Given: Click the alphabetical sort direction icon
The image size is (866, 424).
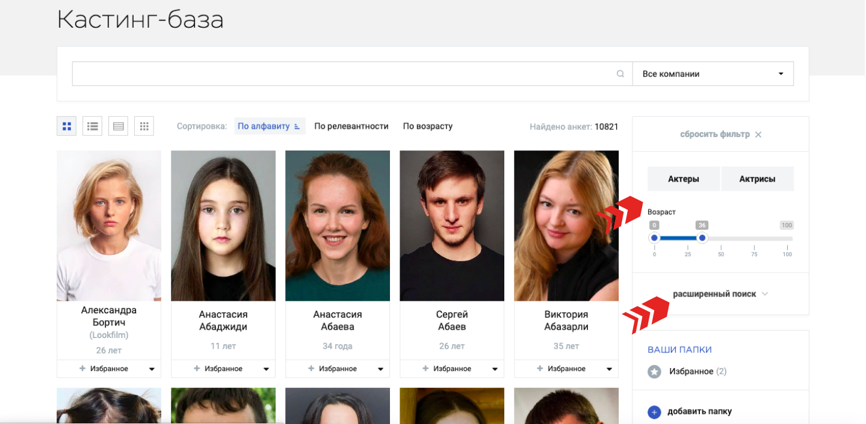Looking at the screenshot, I should coord(297,126).
